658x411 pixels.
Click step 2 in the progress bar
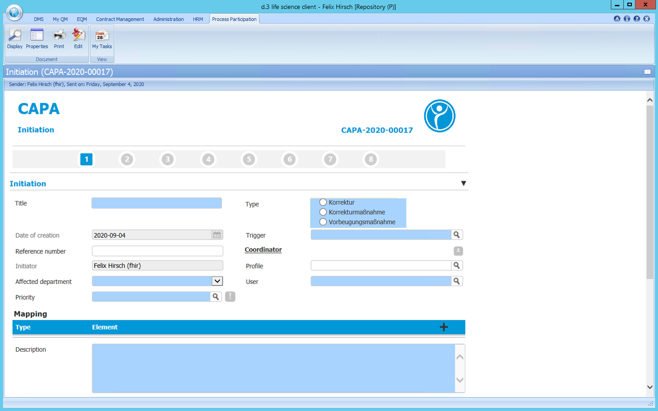[127, 159]
